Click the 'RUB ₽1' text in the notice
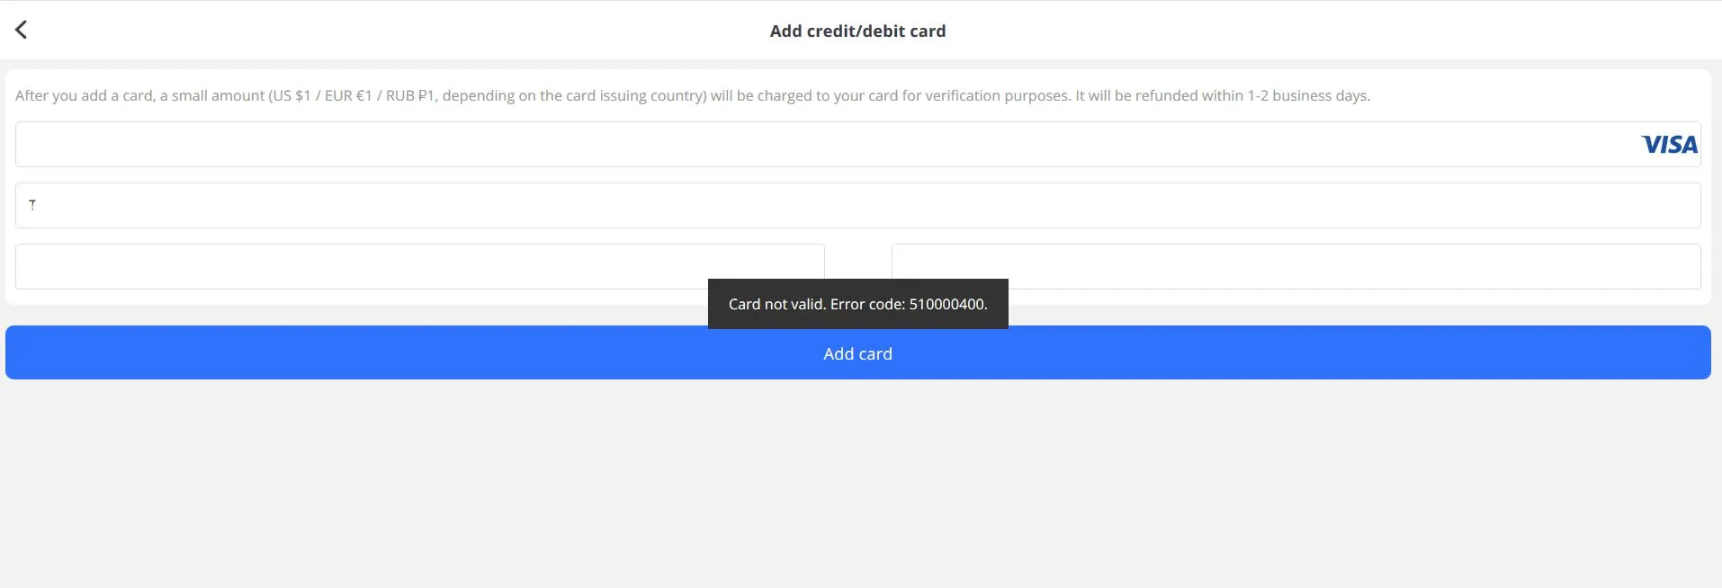The image size is (1722, 588). click(410, 95)
